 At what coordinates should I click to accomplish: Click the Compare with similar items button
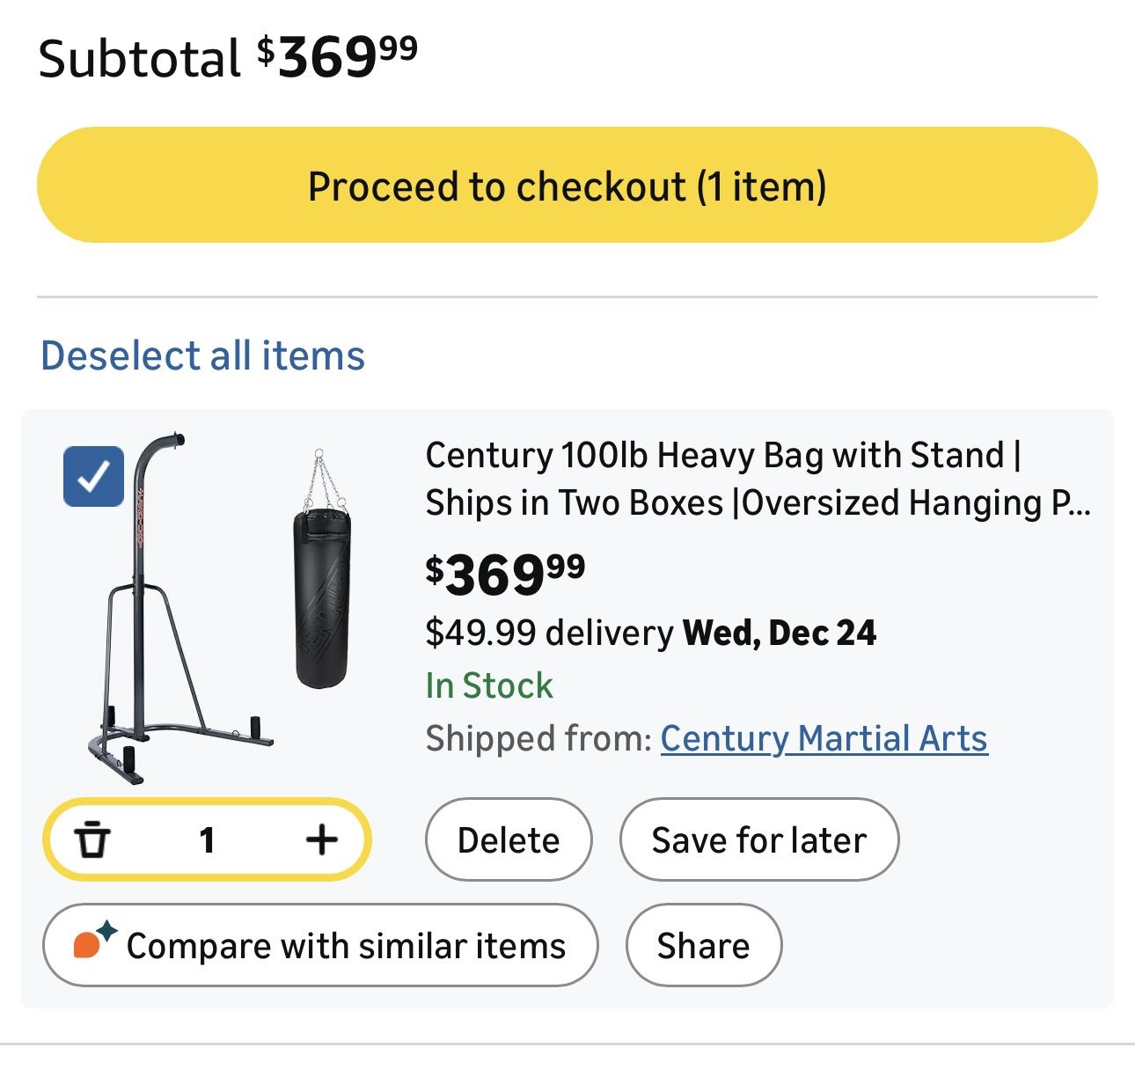(320, 946)
